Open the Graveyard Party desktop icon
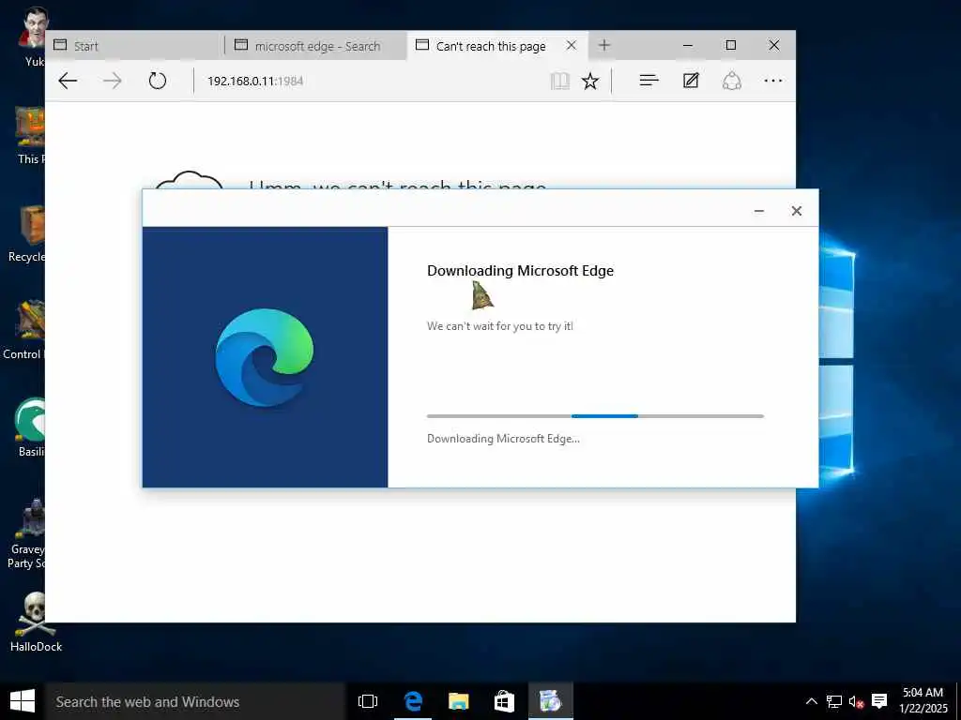The height and width of the screenshot is (720, 961). point(27,532)
